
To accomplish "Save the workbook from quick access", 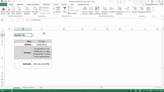I will pyautogui.click(x=6, y=1).
